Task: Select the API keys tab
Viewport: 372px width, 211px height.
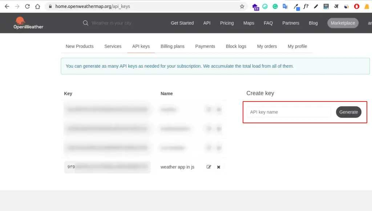Action: (141, 46)
